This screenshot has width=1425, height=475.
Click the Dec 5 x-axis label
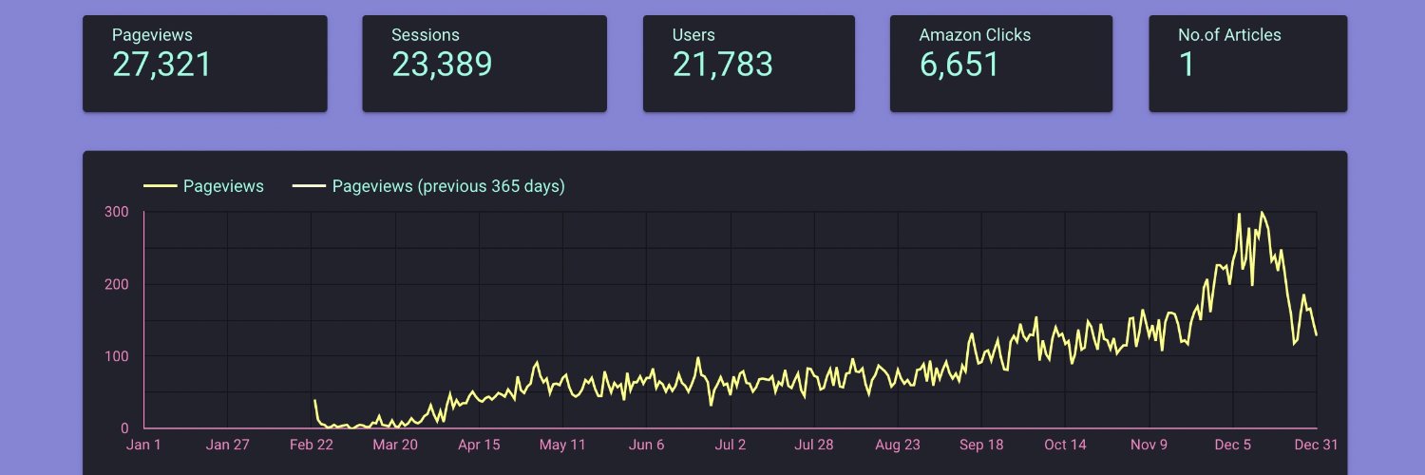coord(1232,445)
